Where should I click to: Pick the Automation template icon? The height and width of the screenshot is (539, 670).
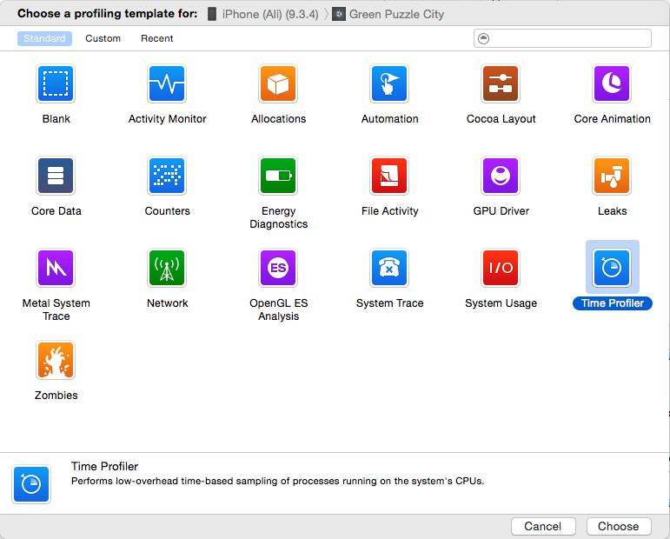tap(389, 83)
